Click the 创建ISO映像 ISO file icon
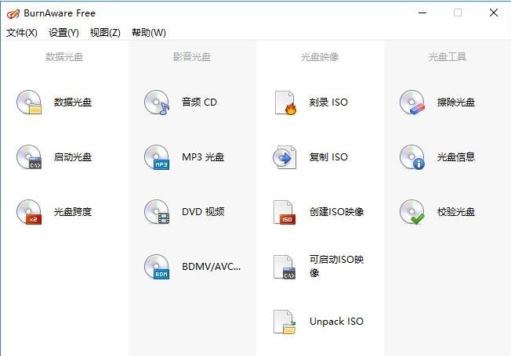The height and width of the screenshot is (356, 511). [x=284, y=212]
